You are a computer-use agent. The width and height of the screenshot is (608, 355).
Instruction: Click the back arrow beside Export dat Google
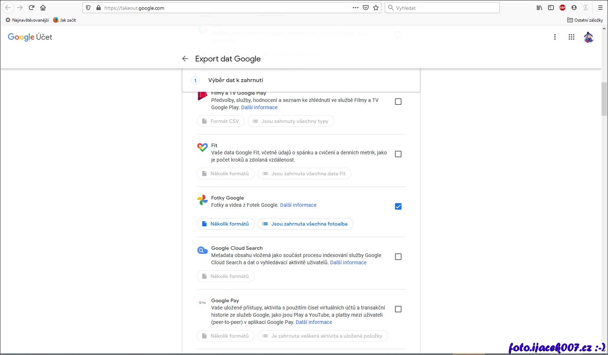tap(185, 59)
